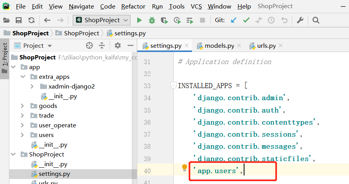Open the Run menu

pos(157,7)
